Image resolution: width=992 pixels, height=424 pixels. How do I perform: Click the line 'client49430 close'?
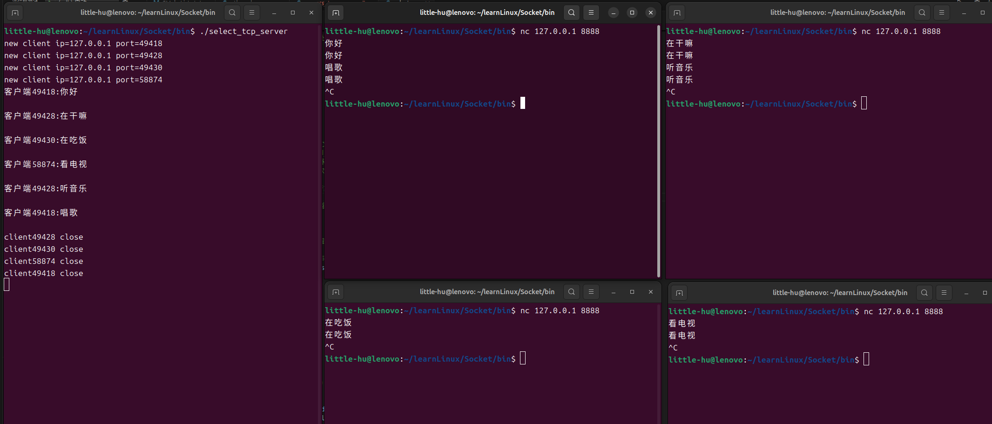(44, 249)
